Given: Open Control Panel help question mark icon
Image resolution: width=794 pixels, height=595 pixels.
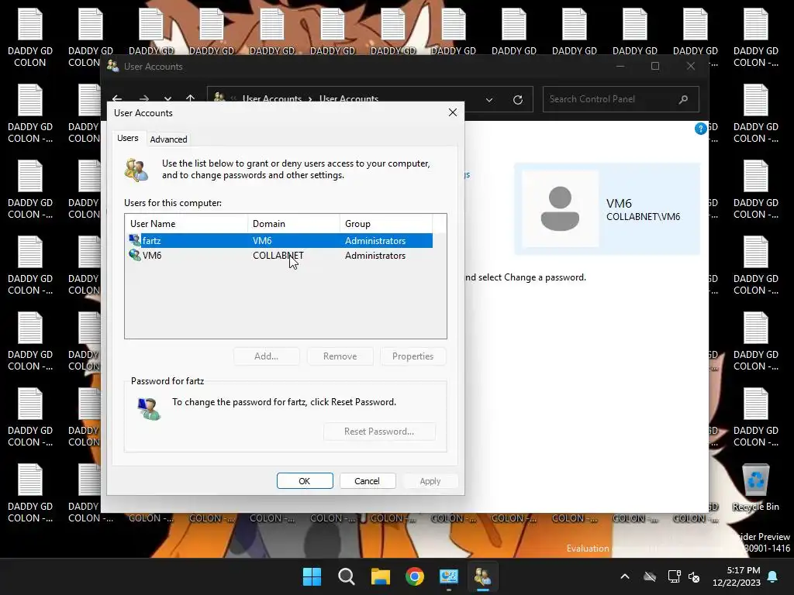Looking at the screenshot, I should pos(700,129).
